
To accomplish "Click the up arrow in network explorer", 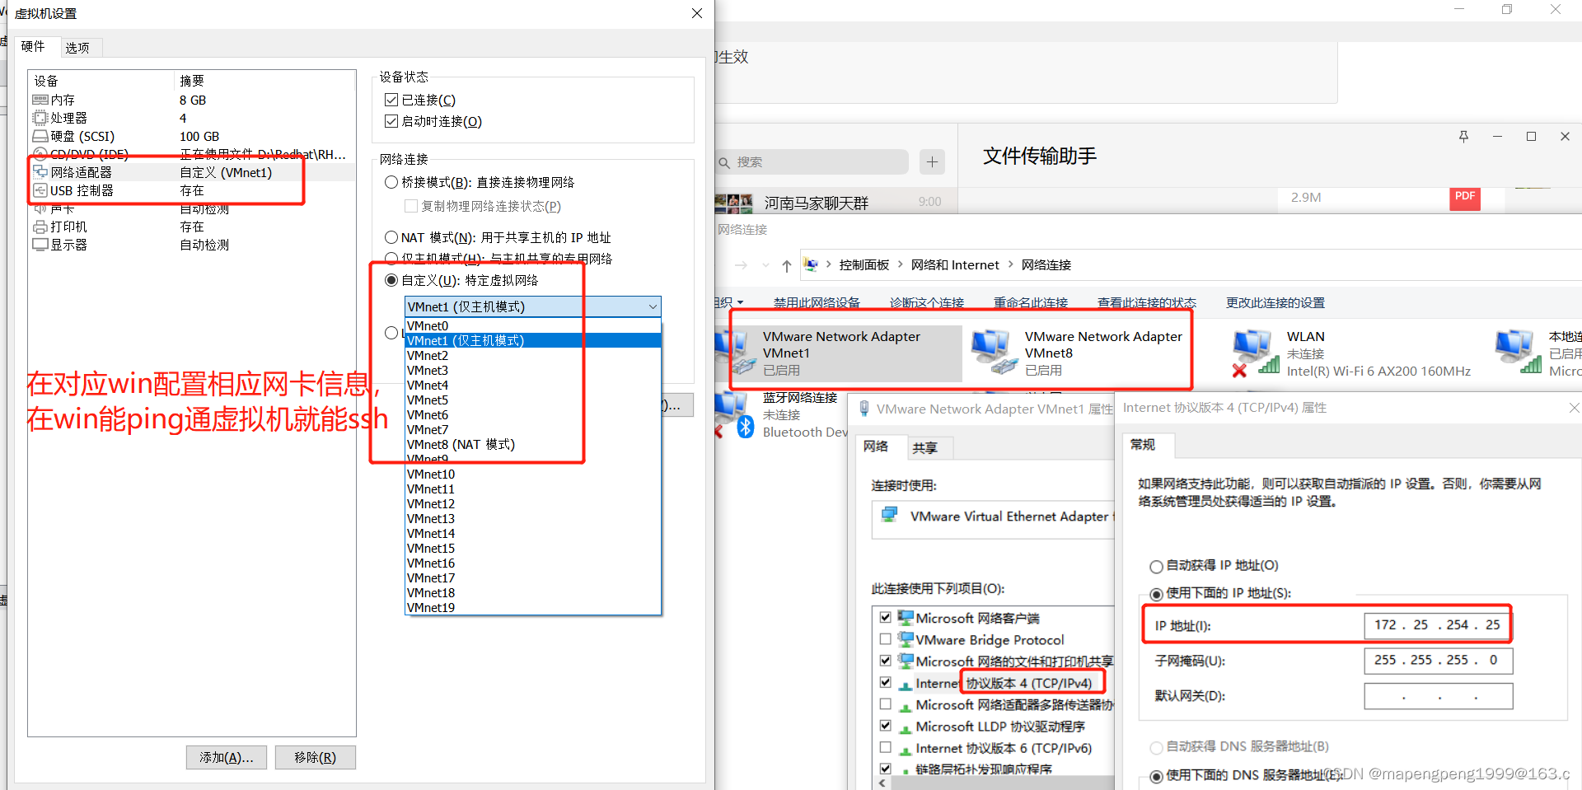I will [x=787, y=265].
